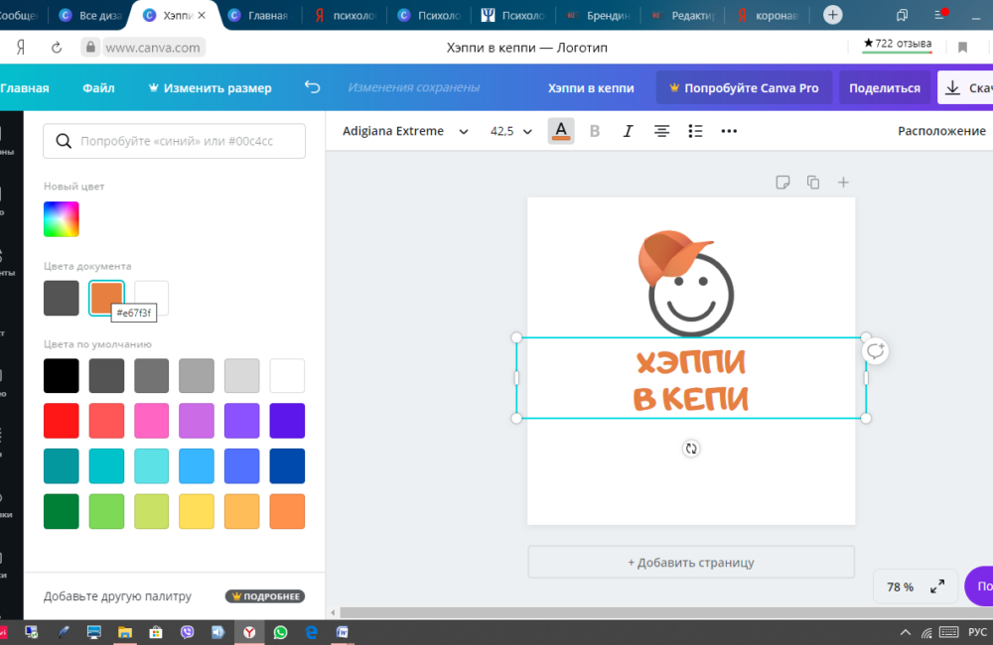Image resolution: width=993 pixels, height=645 pixels.
Task: Open the font size dropdown 42,5
Action: pyautogui.click(x=511, y=131)
